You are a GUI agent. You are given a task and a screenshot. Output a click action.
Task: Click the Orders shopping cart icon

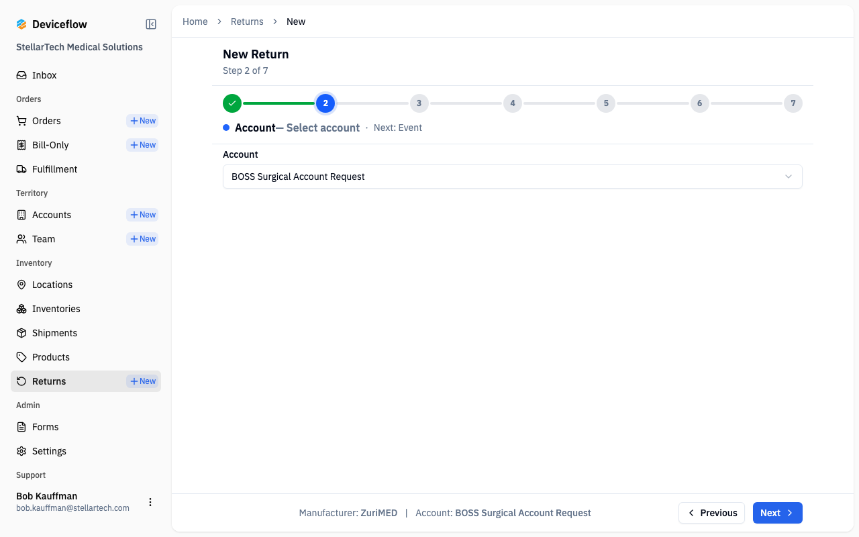click(x=21, y=121)
